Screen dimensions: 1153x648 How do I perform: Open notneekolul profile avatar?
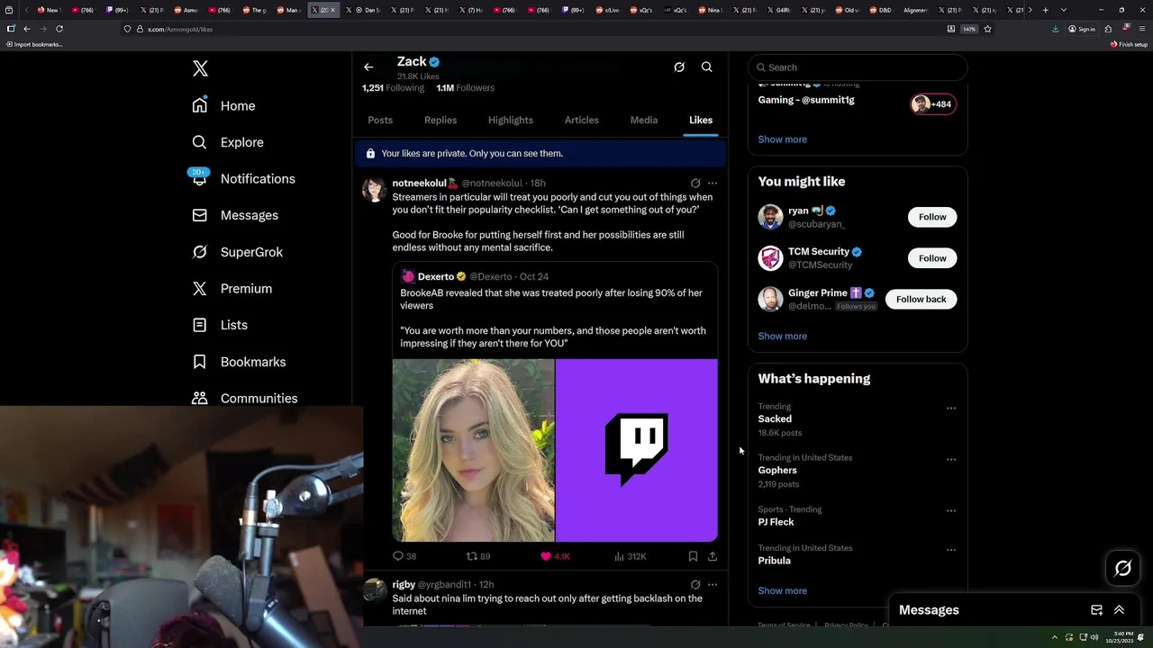(375, 189)
